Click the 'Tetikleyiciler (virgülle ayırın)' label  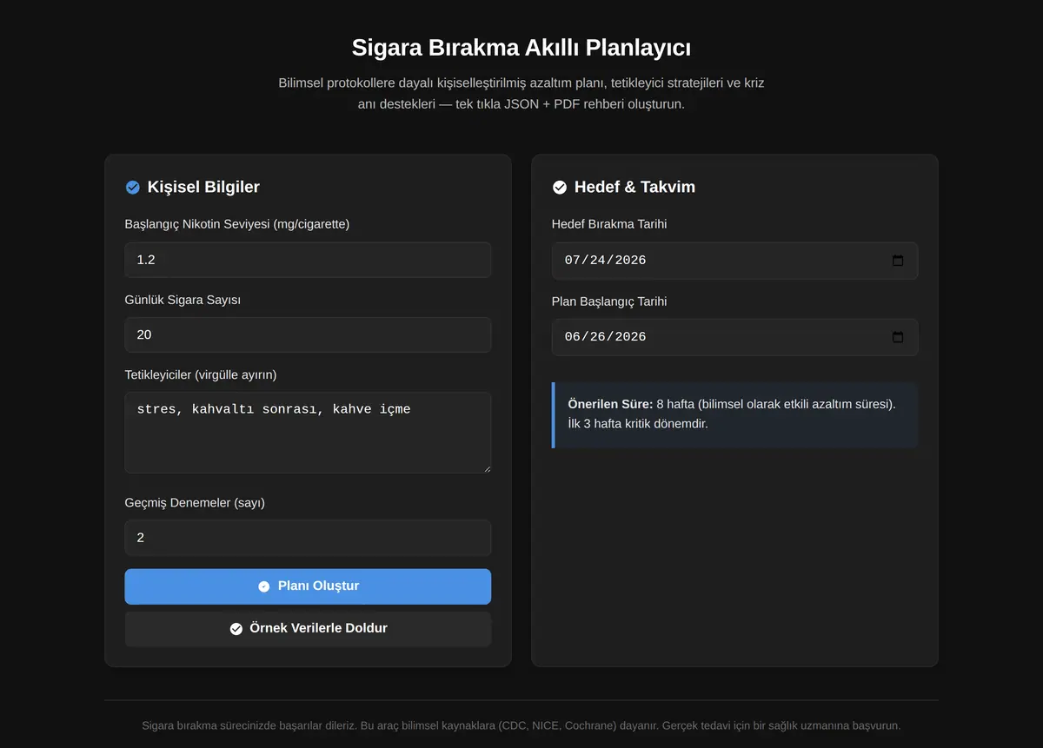tap(201, 374)
